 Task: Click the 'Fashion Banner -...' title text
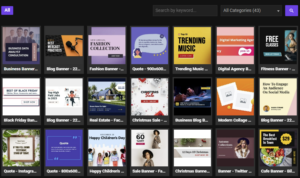click(x=106, y=69)
